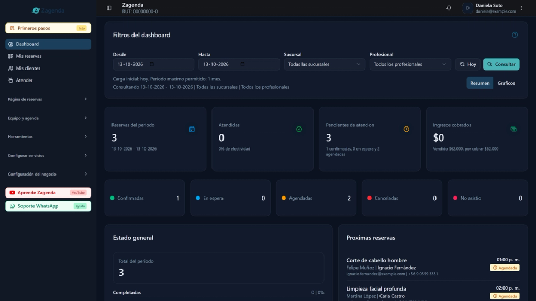536x301 pixels.
Task: Click Agendada badge for 02:00 p. m. reservation
Action: [x=505, y=296]
